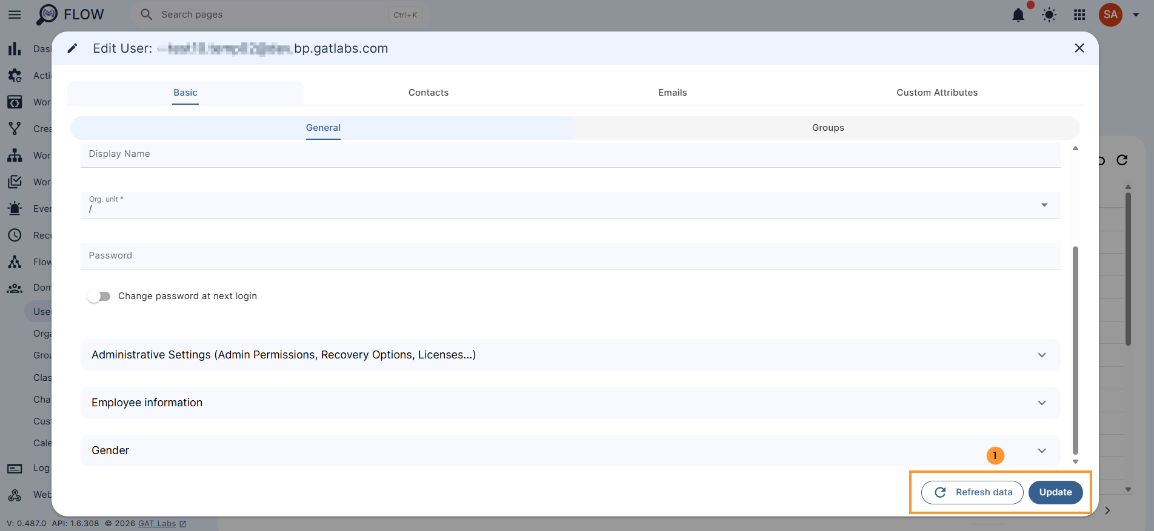This screenshot has height=531, width=1154.
Task: Switch to the Basic tab
Action: 185,93
